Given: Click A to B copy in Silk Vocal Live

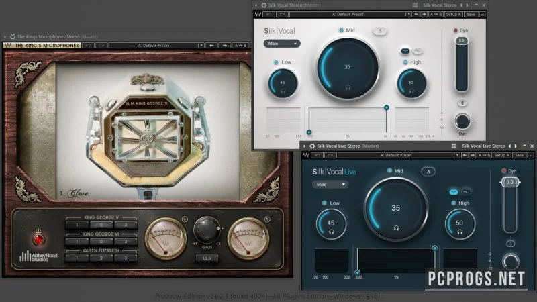Looking at the screenshot, I should [x=484, y=155].
